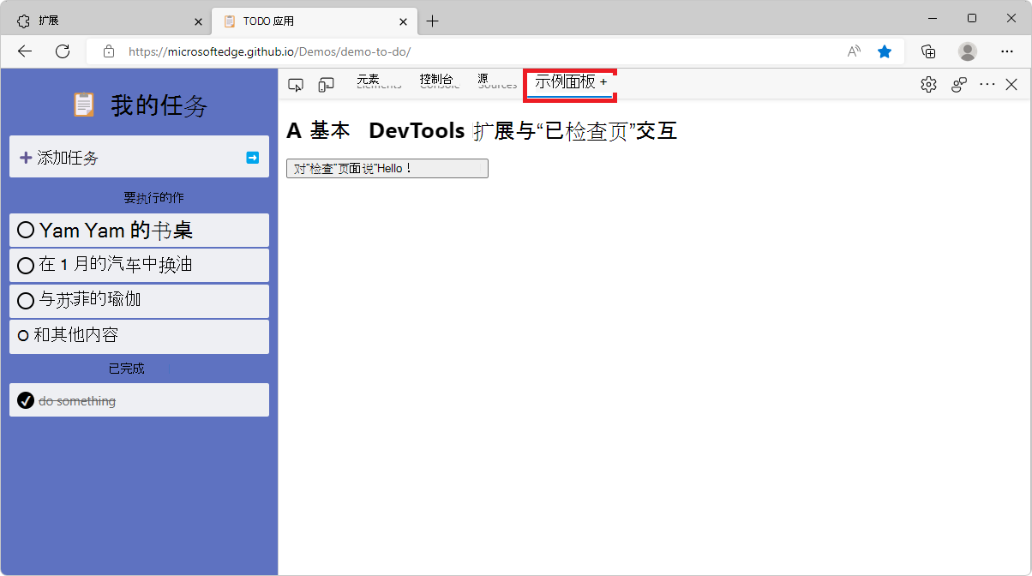The image size is (1032, 576).
Task: Click the Refresh page icon
Action: 62,51
